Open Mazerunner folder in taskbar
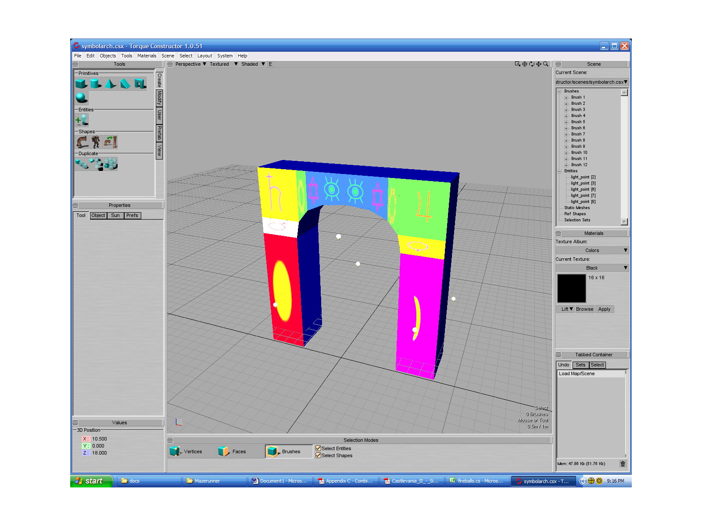 [x=214, y=481]
